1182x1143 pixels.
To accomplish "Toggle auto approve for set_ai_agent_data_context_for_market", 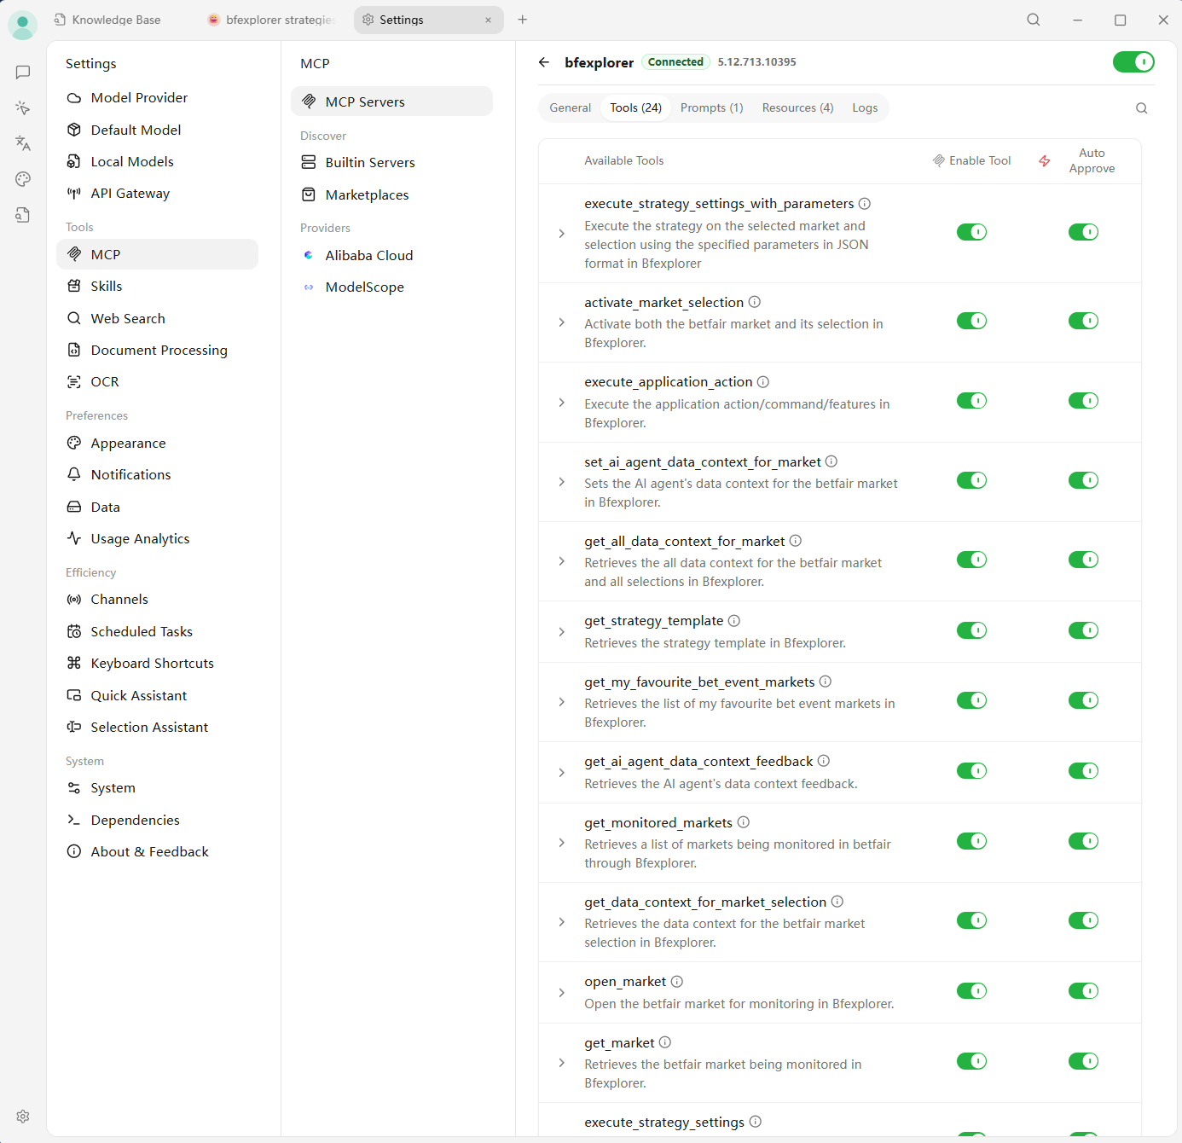I will tap(1083, 480).
